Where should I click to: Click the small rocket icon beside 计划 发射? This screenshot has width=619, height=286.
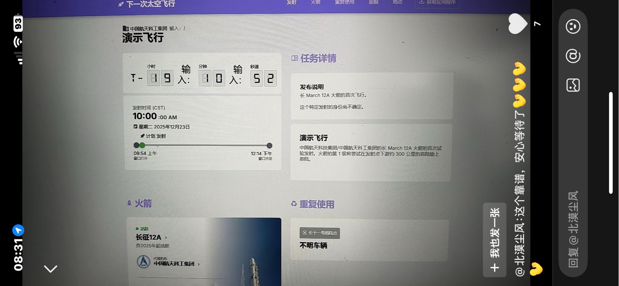(142, 136)
